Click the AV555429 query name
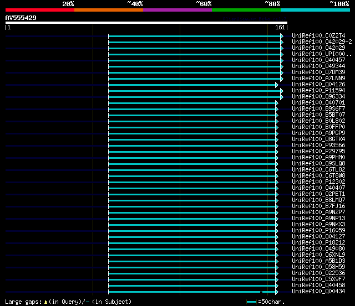This screenshot has width=355, height=306. point(21,18)
